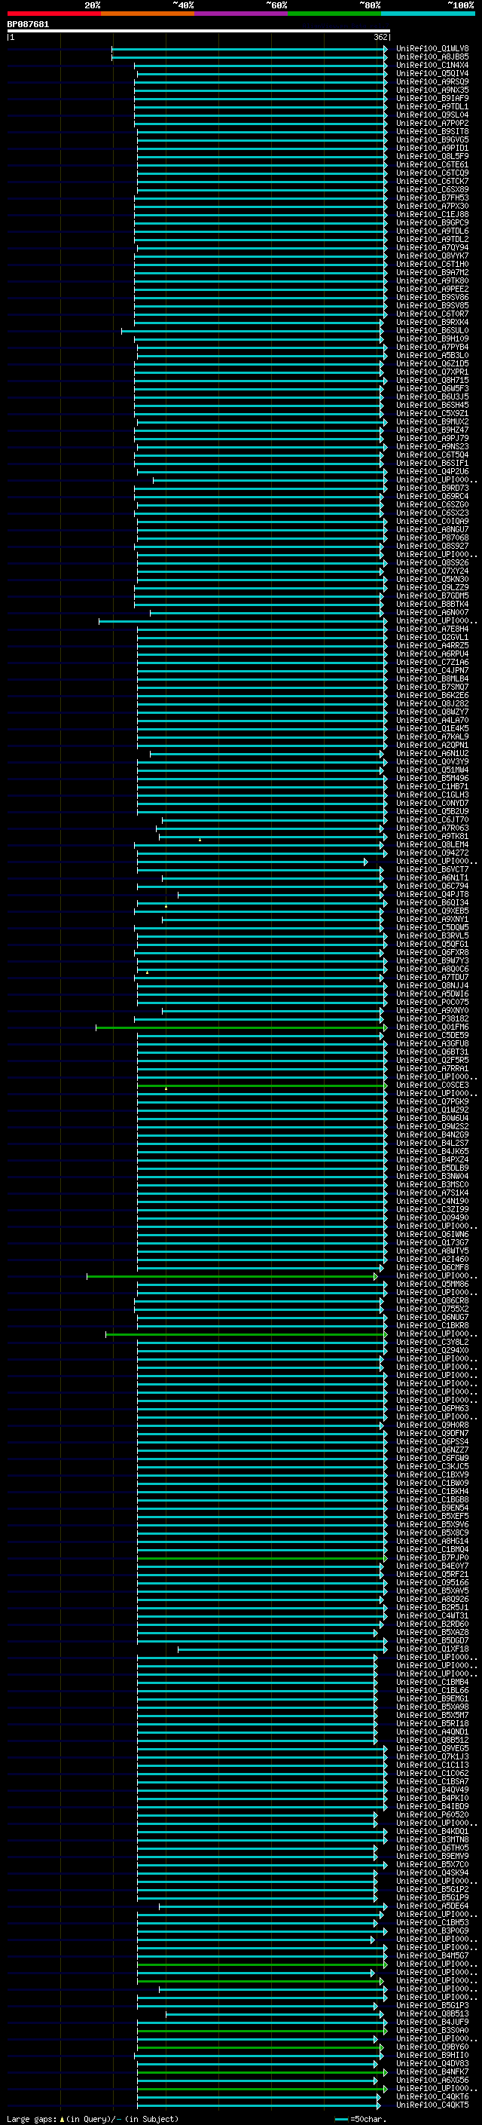Image resolution: width=482 pixels, height=2125 pixels.
Task: Open hit UniRef100_C1N4X4
Action: [x=432, y=65]
